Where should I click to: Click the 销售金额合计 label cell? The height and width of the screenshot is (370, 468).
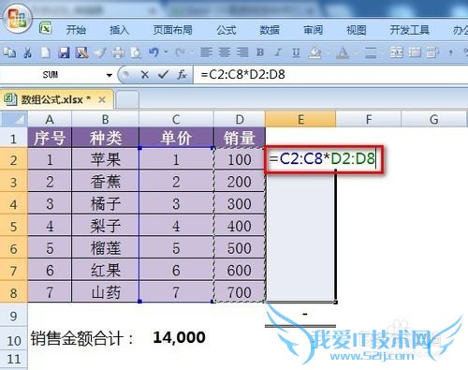[x=81, y=338]
